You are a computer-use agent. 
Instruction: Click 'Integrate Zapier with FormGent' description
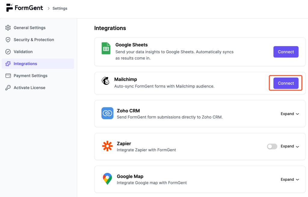pyautogui.click(x=146, y=150)
